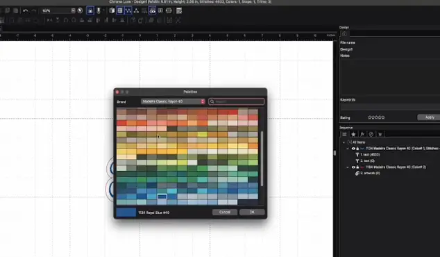The width and height of the screenshot is (440, 257).
Task: Click the large preview swatch beside '1134 Royal Blue'
Action: (126, 213)
